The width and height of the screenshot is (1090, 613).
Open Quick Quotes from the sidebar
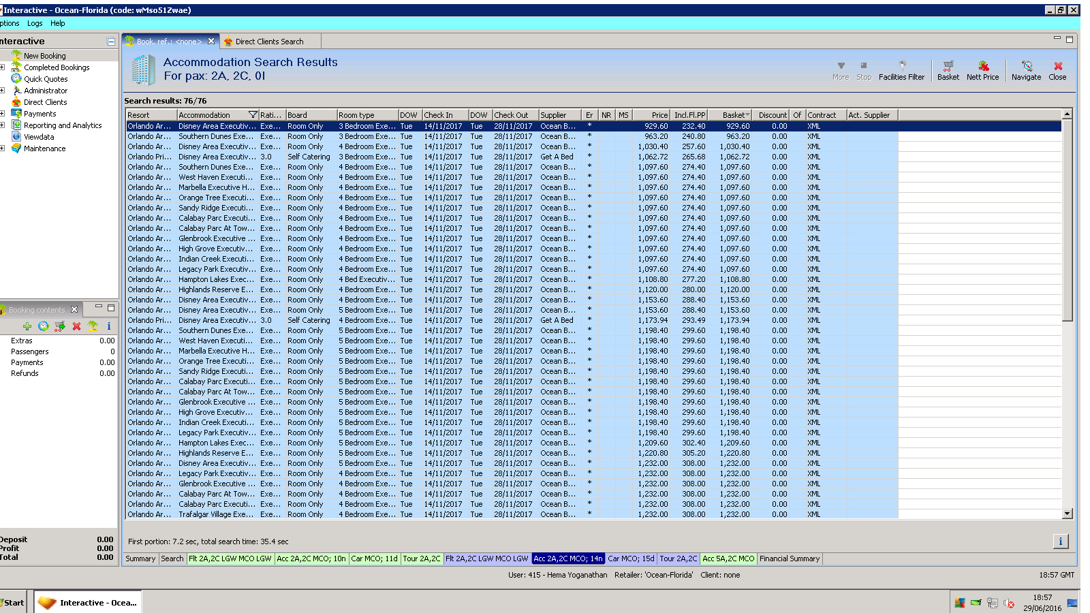coord(46,79)
